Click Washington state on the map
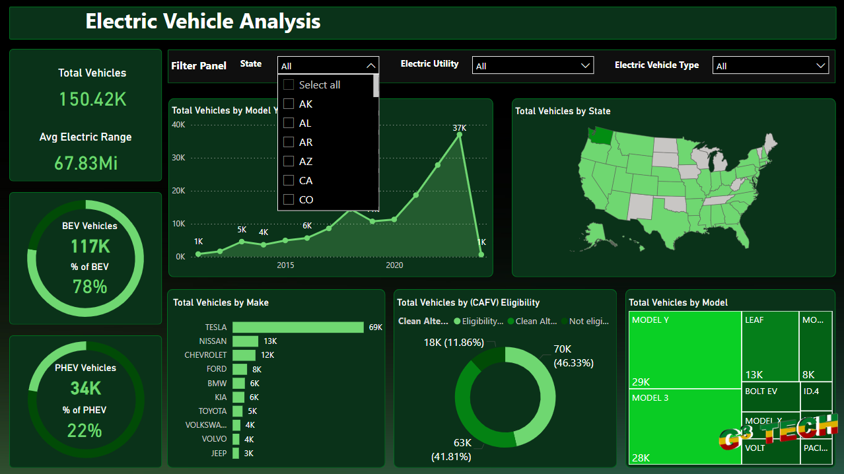The height and width of the screenshot is (474, 844). coord(600,137)
